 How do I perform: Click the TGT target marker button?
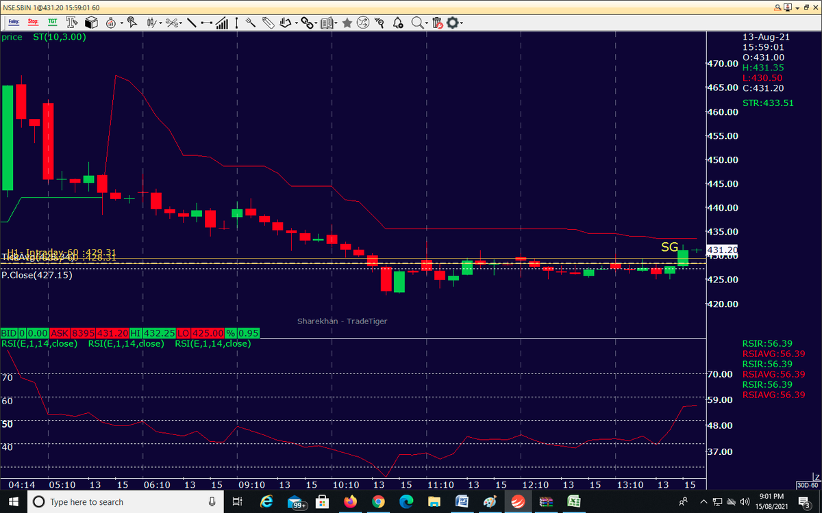tap(52, 23)
